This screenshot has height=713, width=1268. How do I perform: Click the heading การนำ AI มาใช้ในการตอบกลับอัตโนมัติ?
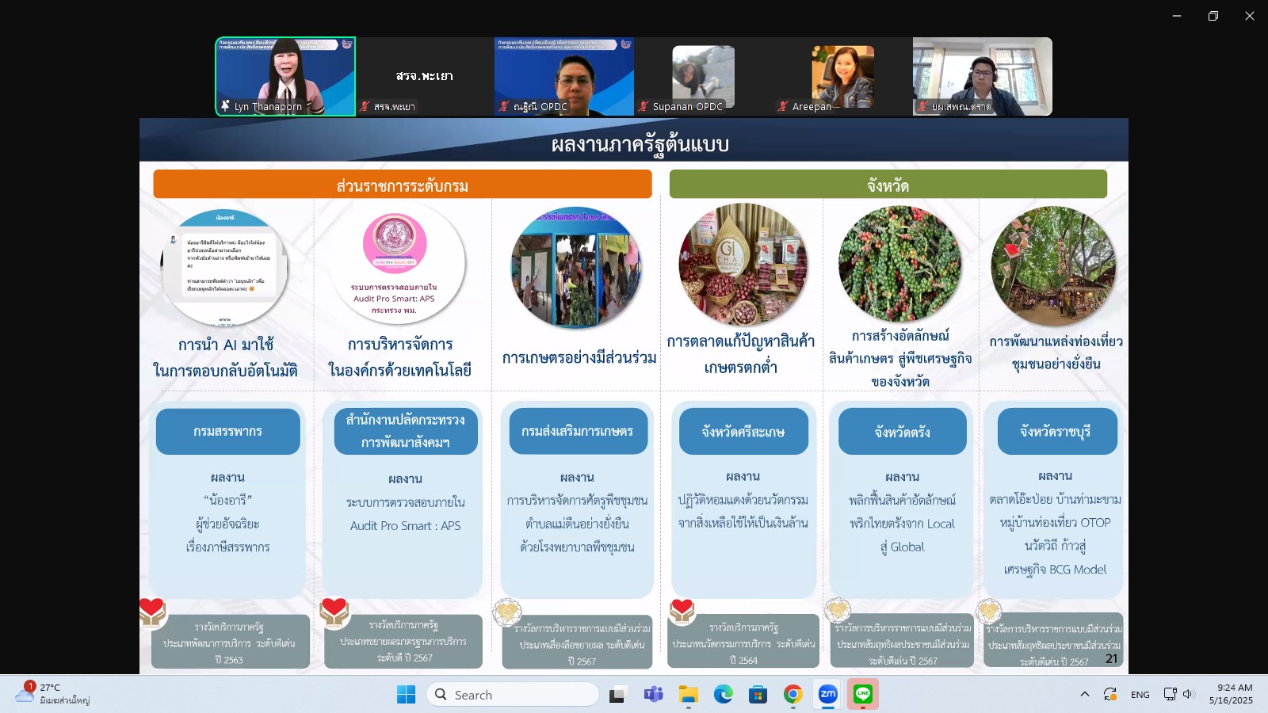coord(226,357)
